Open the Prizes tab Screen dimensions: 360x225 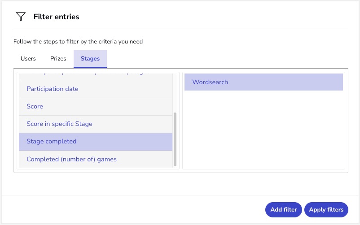click(58, 59)
